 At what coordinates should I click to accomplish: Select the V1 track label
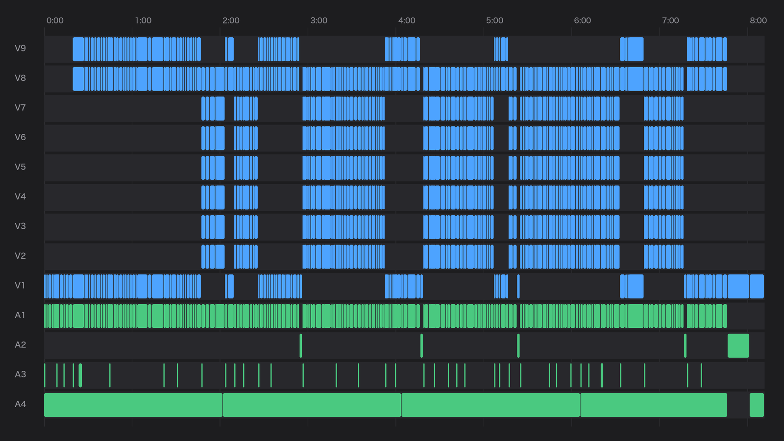pos(20,285)
